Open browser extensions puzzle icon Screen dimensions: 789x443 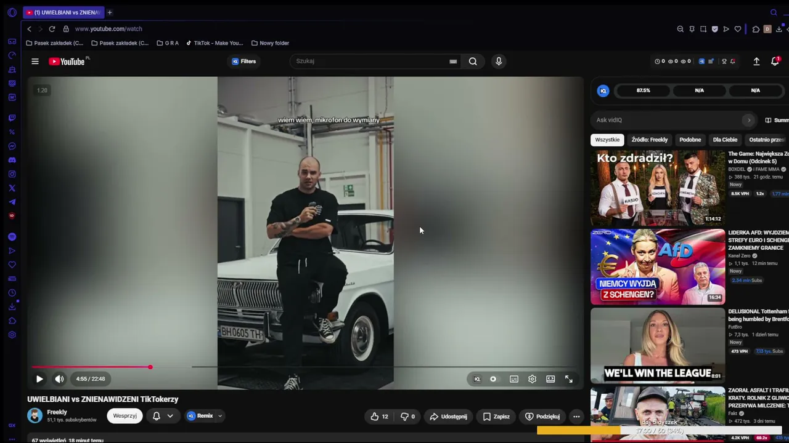click(x=756, y=29)
